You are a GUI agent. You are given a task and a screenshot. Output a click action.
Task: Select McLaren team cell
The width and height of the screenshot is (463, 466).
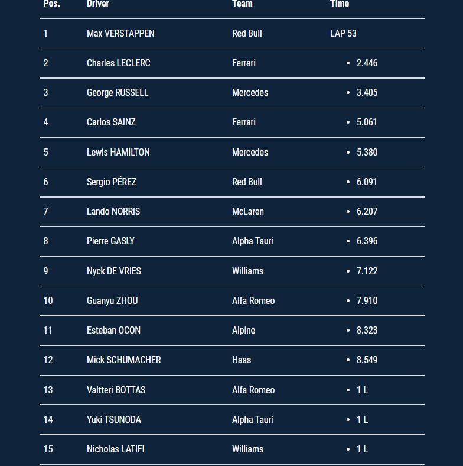[248, 211]
